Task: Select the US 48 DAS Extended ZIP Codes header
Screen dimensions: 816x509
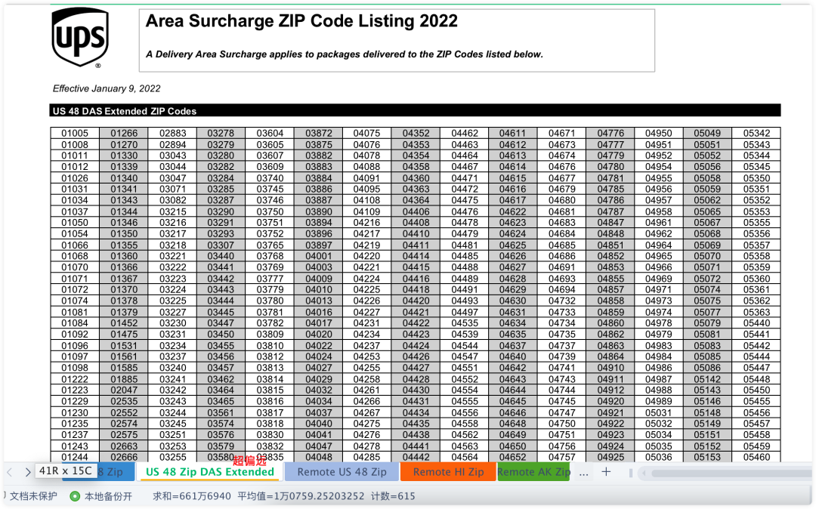Action: tap(125, 111)
